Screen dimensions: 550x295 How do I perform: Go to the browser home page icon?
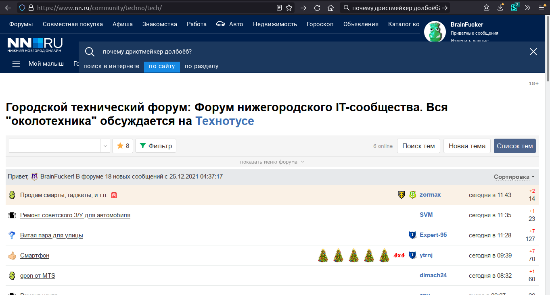(x=330, y=8)
